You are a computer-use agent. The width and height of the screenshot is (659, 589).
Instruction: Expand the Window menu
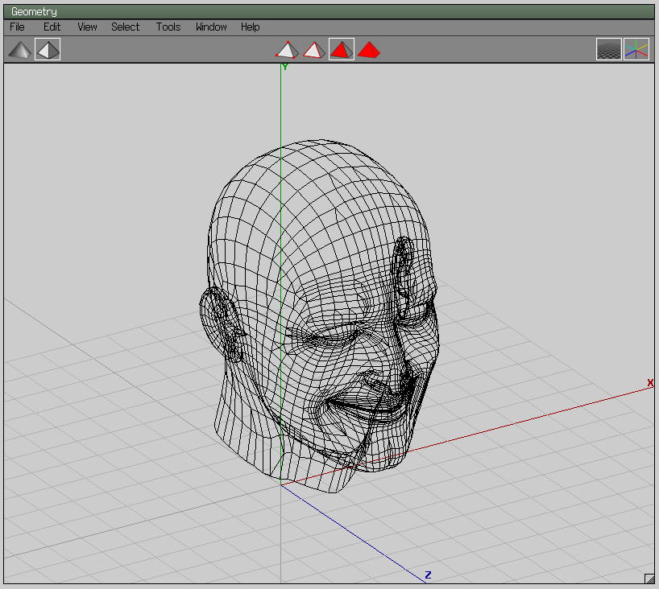tap(210, 27)
